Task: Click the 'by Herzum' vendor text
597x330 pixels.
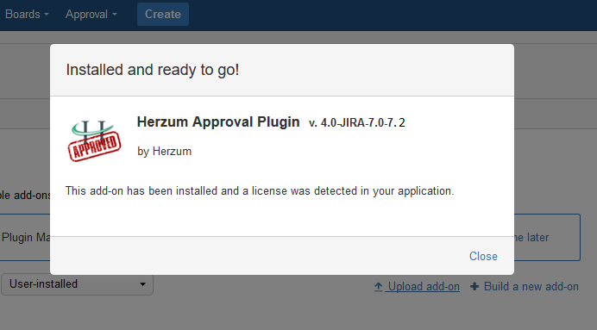Action: (x=165, y=152)
